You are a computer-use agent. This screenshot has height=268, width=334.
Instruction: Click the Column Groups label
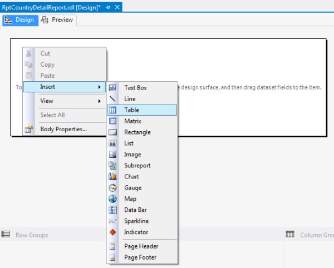click(317, 235)
